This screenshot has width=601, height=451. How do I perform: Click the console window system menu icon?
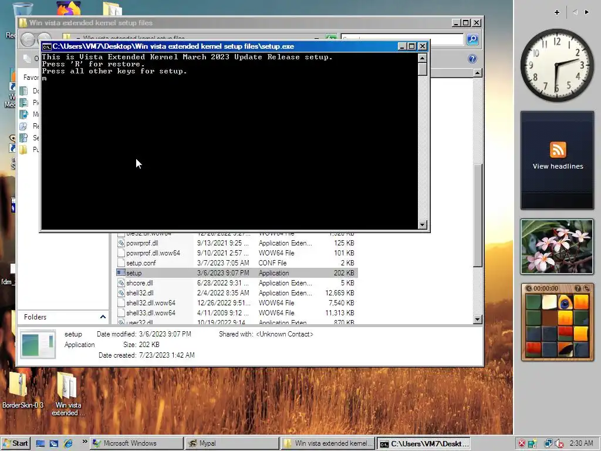click(x=47, y=46)
